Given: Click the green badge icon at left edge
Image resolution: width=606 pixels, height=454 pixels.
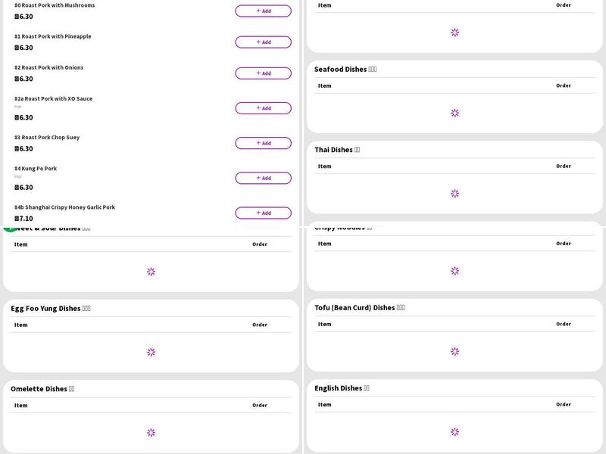Looking at the screenshot, I should click(x=9, y=228).
